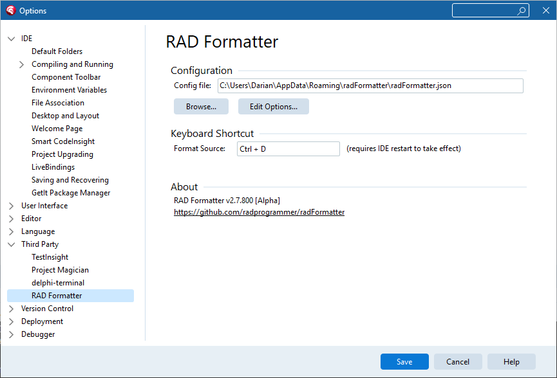Select delphi-terminal in the tree
Screen dimensions: 557x378
[x=58, y=283]
